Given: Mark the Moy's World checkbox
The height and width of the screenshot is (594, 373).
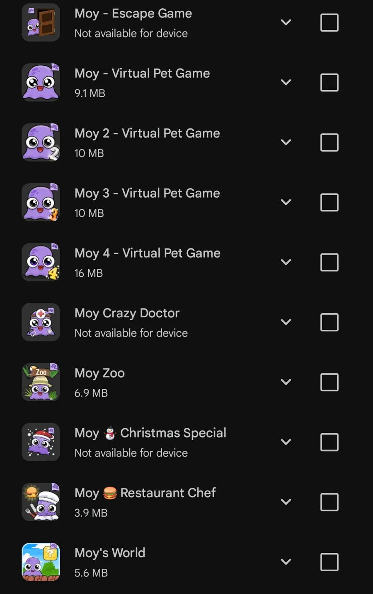Looking at the screenshot, I should 329,562.
